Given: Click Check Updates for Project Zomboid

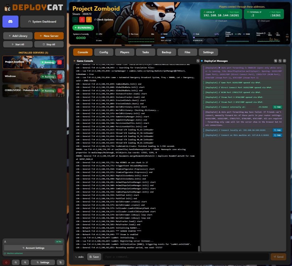Looking at the screenshot, I should (104, 20).
